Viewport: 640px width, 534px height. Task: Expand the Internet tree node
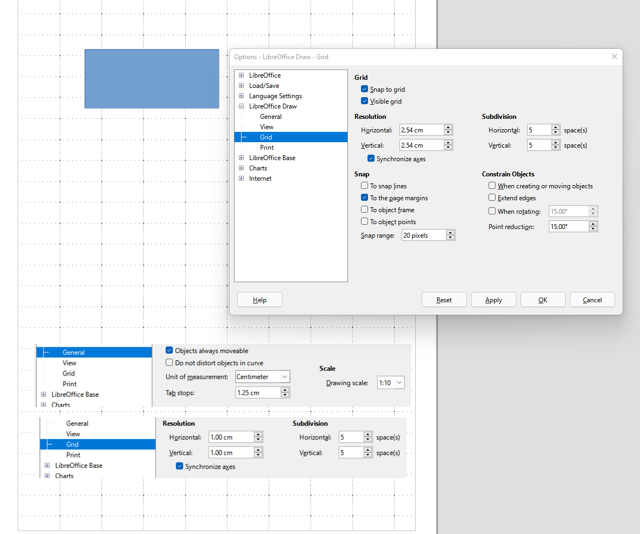(x=241, y=179)
